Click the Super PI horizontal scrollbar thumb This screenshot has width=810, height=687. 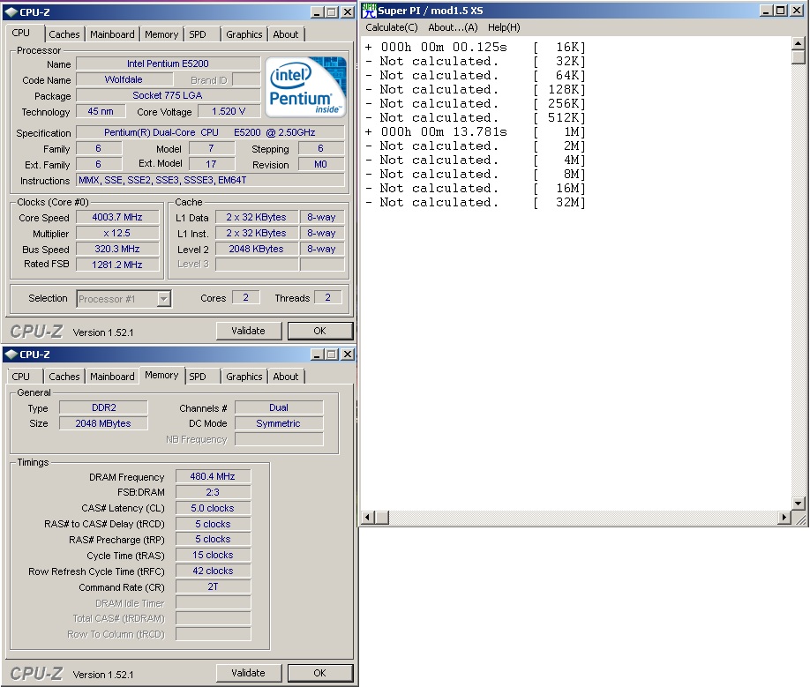(382, 517)
